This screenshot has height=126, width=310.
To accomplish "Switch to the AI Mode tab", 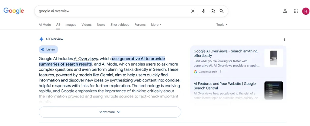I will tap(45, 25).
